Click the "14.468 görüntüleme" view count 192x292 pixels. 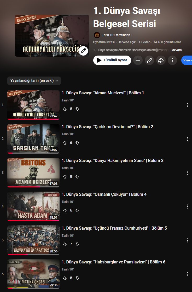pyautogui.click(x=167, y=42)
